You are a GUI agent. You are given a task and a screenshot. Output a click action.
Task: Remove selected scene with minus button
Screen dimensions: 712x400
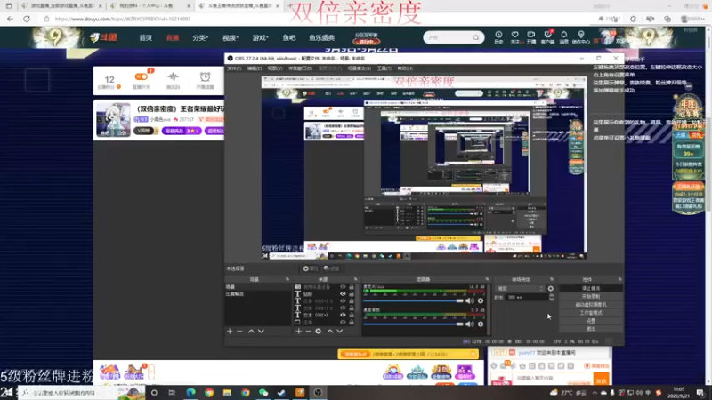point(239,332)
